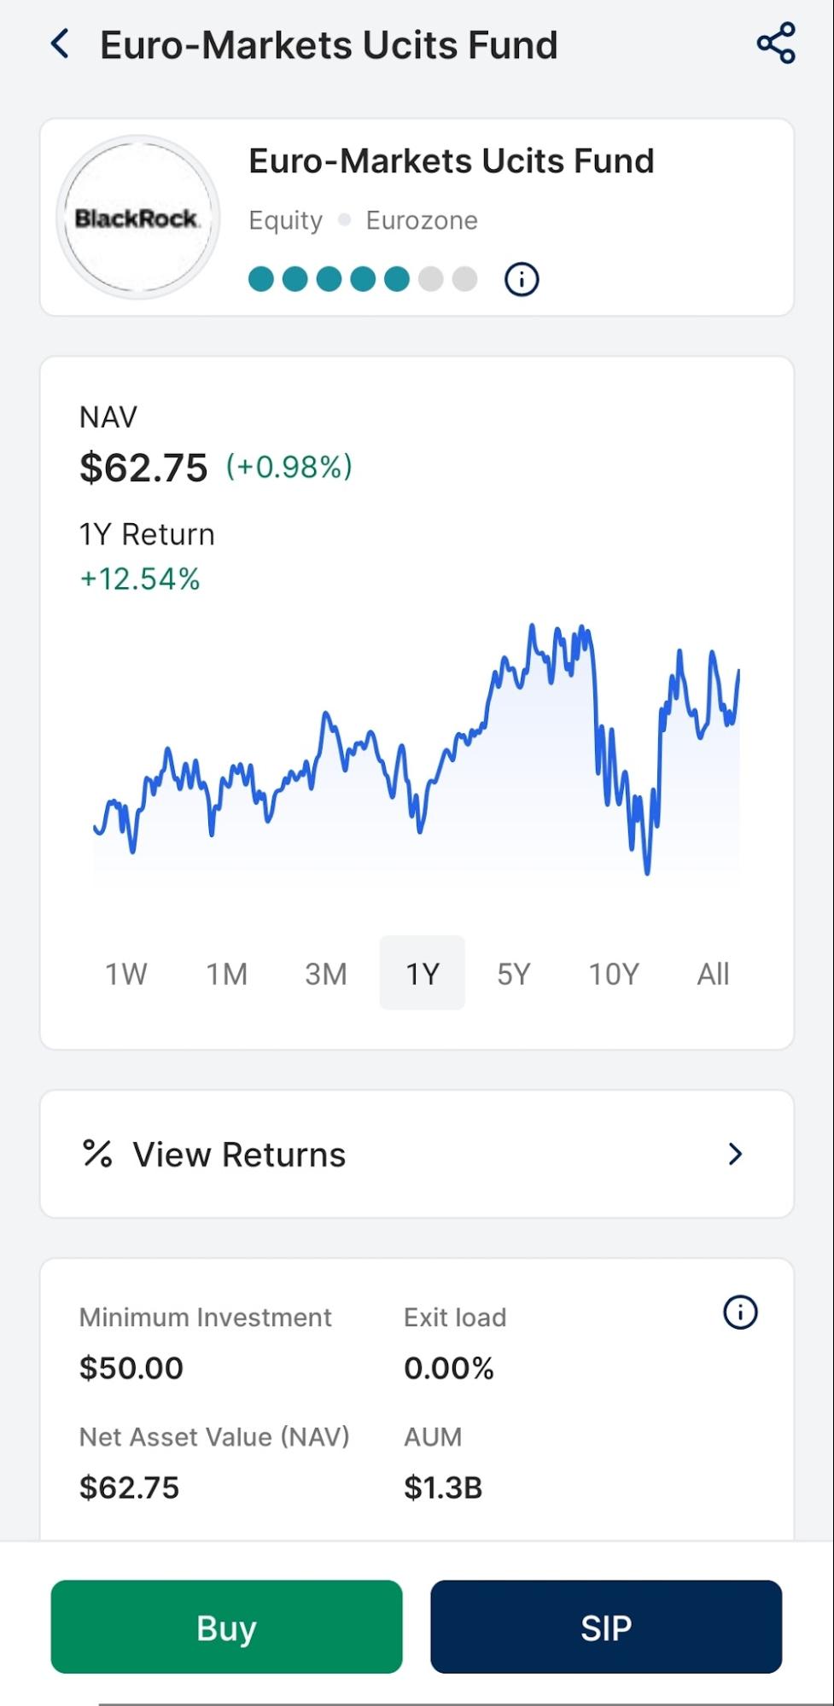Tap the share icon in the header
Viewport: 834px width, 1706px height.
coord(776,44)
